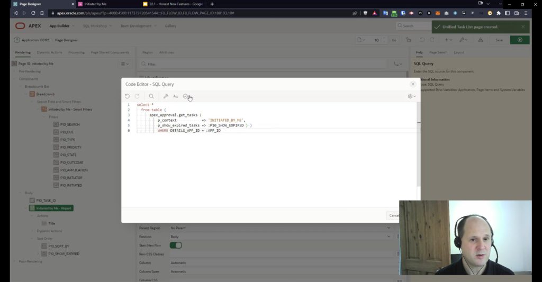Screen dimensions: 542x282
Task: Click Cancel in the Code Editor
Action: (393, 216)
